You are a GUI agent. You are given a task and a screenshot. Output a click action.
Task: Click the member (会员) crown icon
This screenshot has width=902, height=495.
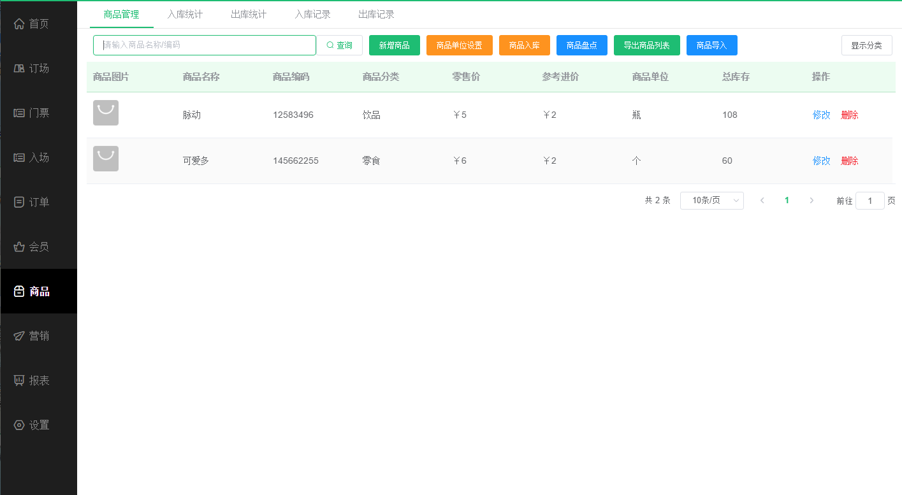click(19, 247)
